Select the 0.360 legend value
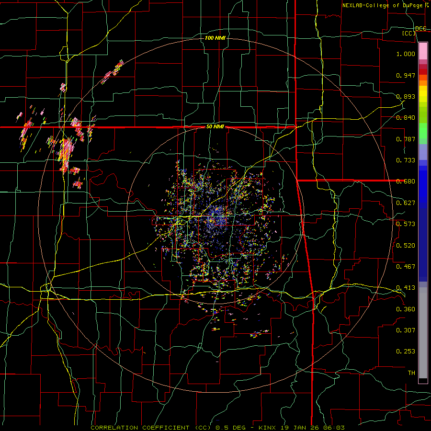 click(x=406, y=309)
